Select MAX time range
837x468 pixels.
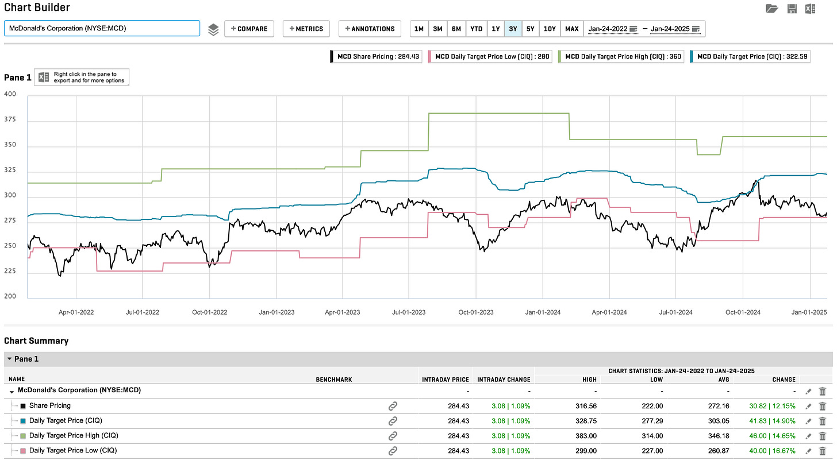point(572,29)
